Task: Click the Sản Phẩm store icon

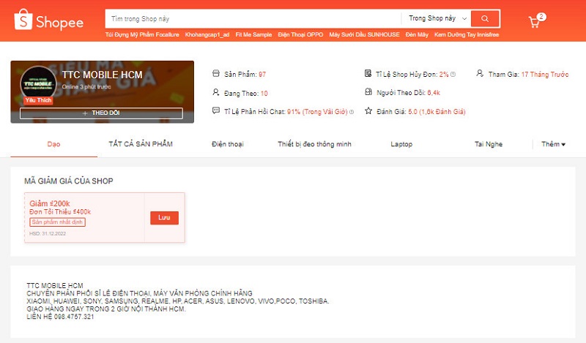Action: click(216, 74)
